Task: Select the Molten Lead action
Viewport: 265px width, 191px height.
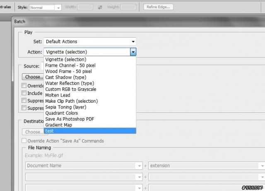Action: (90, 95)
